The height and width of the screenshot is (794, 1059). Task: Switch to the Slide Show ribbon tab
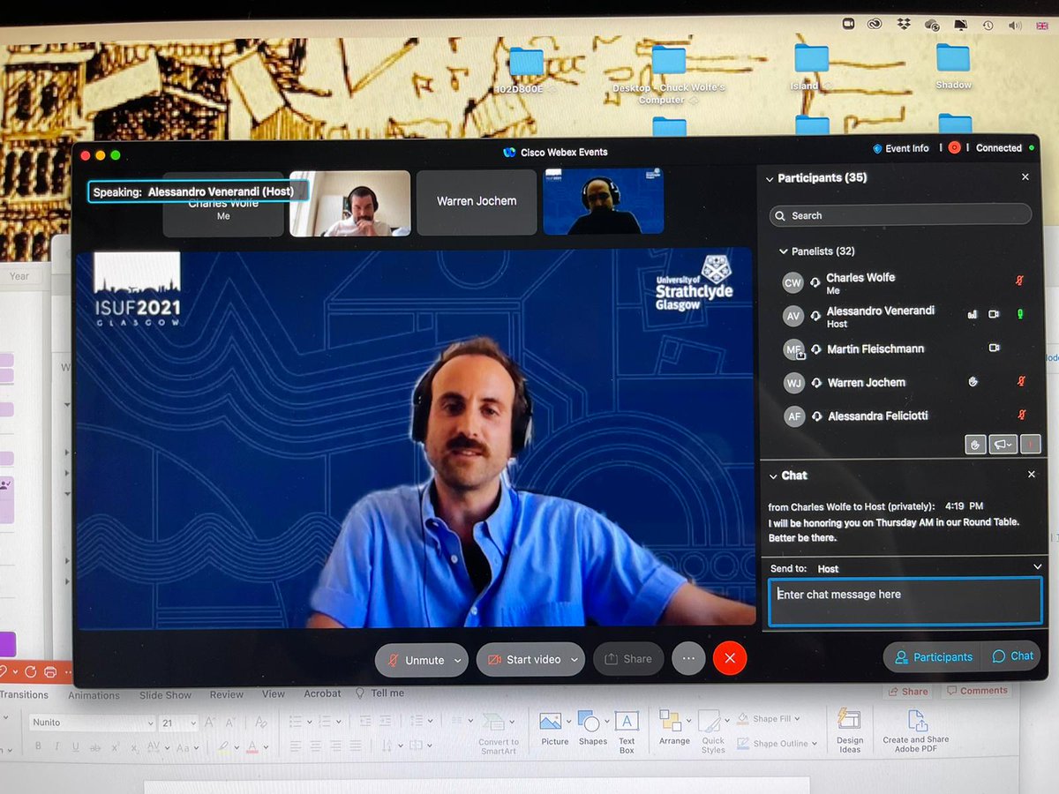pos(165,695)
